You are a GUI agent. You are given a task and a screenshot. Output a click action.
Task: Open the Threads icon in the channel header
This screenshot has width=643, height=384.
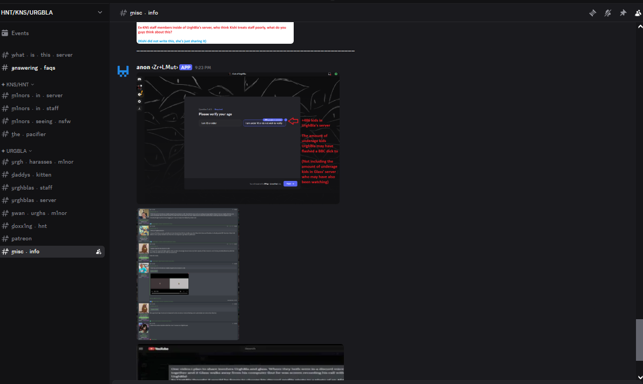(593, 13)
